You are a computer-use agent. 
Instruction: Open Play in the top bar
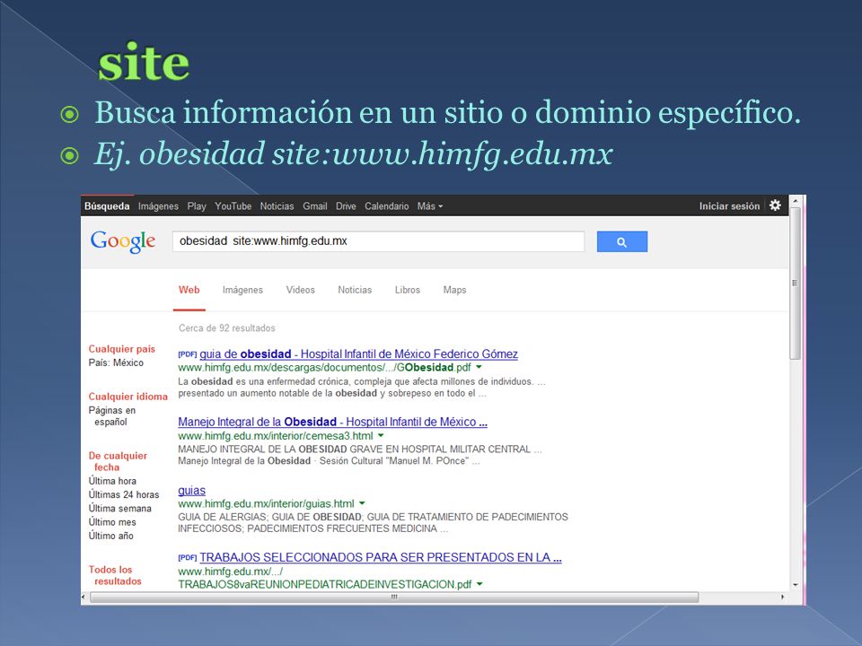point(197,206)
